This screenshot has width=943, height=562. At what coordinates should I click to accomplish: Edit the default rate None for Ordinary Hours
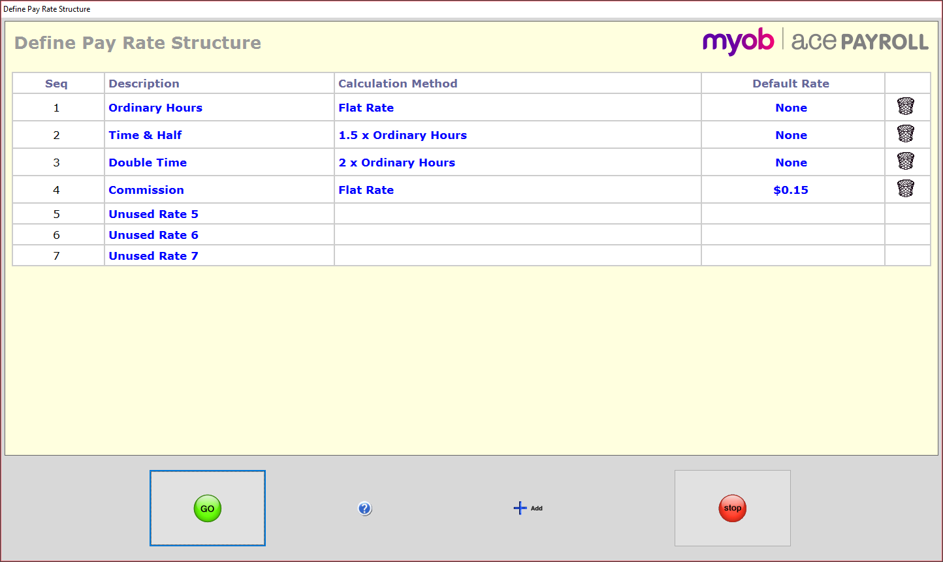(791, 107)
